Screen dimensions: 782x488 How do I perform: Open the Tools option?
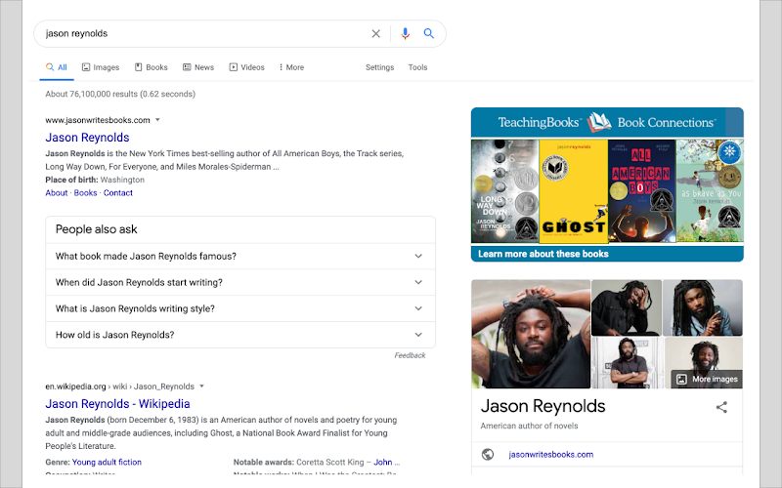point(417,67)
